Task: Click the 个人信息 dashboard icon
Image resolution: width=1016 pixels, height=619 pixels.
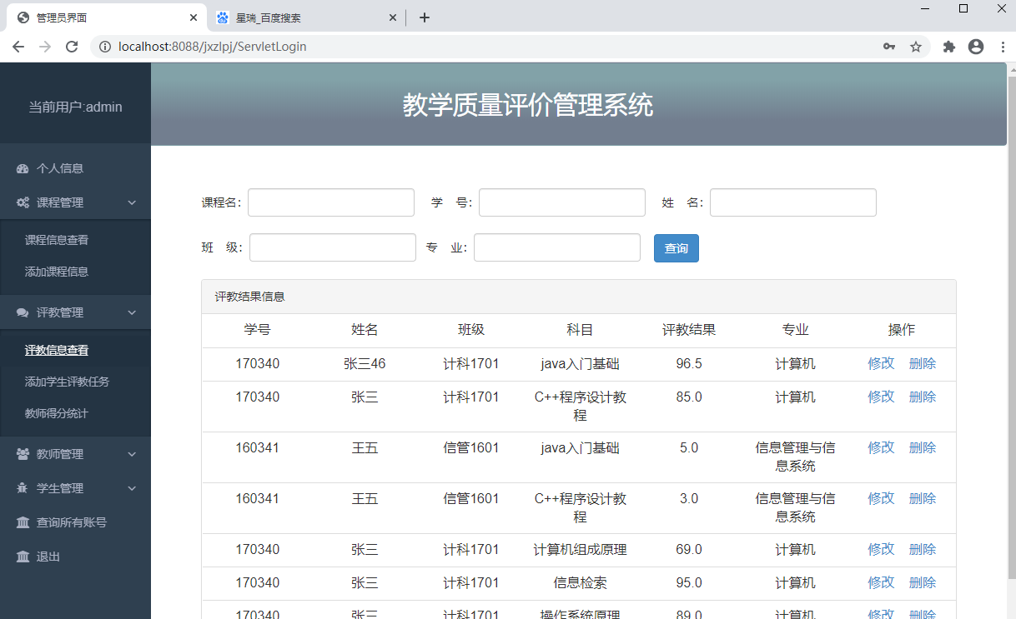Action: click(x=23, y=168)
